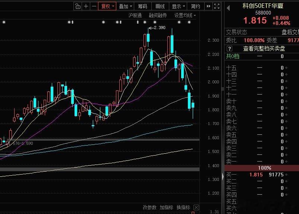Image resolution: width=299 pixels, height=214 pixels.
Task: Click the leftmost star event marker above chart
Action: click(x=4, y=22)
